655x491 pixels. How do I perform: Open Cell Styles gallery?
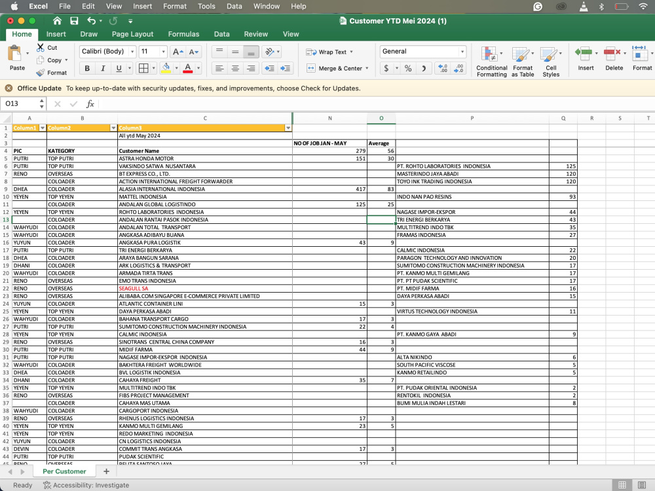(x=551, y=62)
